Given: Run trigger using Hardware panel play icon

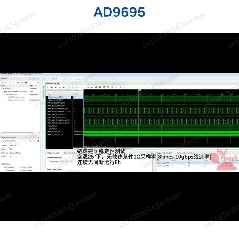Looking at the screenshot, I should (18, 82).
